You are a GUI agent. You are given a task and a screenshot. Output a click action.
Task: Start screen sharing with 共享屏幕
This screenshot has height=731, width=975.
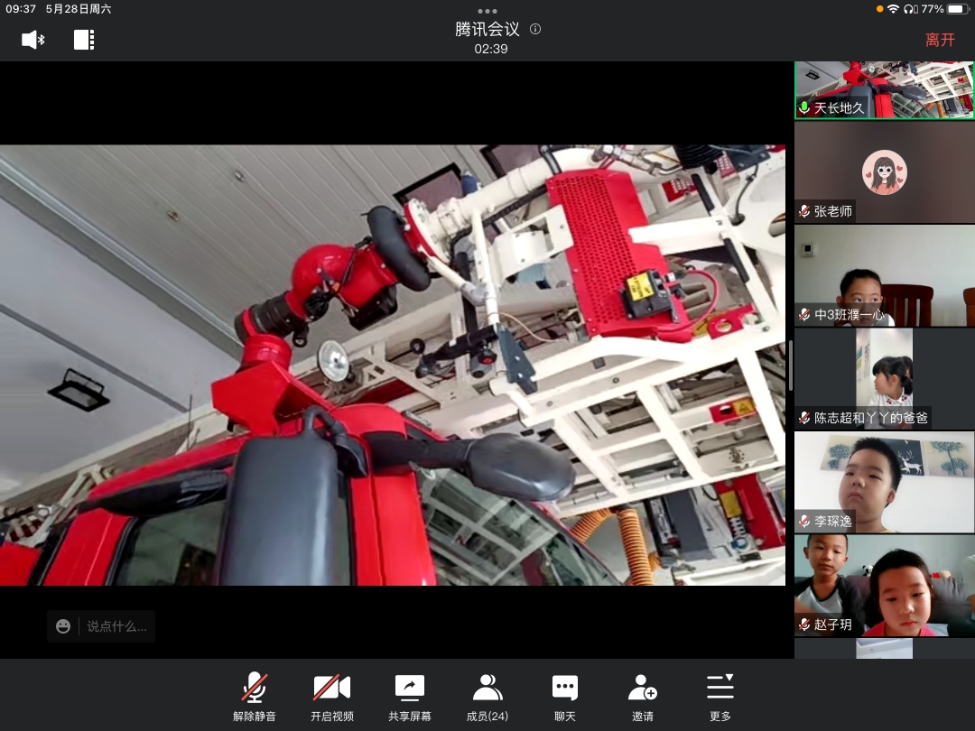[x=410, y=697]
